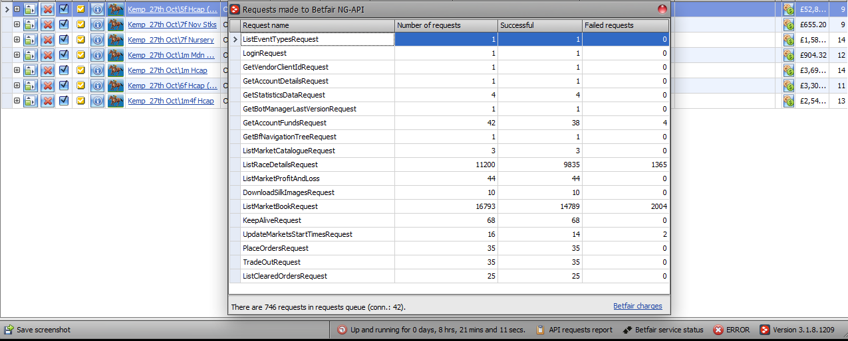This screenshot has width=848, height=341.
Task: Select the ListMarketBookRequest row
Action: tap(450, 206)
